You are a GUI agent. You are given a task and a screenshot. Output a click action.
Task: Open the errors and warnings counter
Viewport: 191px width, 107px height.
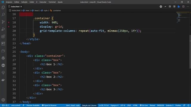pos(5,106)
